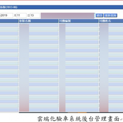
Task: Select the second row's 車隊名稱 cell
Action: (x=39, y=29)
